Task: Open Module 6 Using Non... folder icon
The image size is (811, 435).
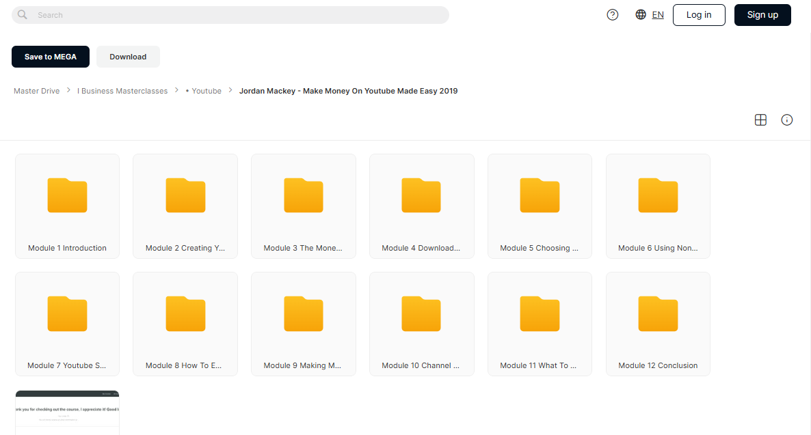Action: tap(658, 195)
